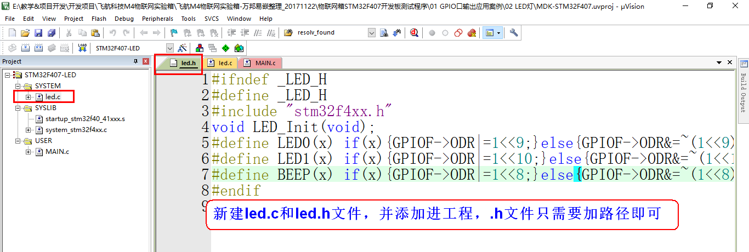This screenshot has width=749, height=252.
Task: Open Options for Target with the magic wand icon
Action: 183,48
